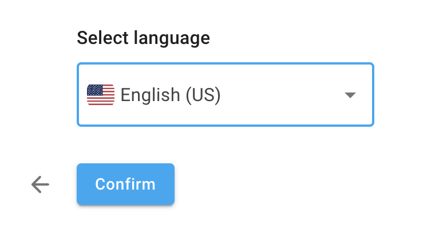This screenshot has height=225, width=443.
Task: Click the dropdown caret triangle icon
Action: (x=350, y=95)
